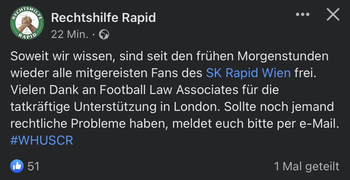Image resolution: width=350 pixels, height=180 pixels.
Task: Follow the SK Rapid Wien link
Action: click(x=248, y=73)
